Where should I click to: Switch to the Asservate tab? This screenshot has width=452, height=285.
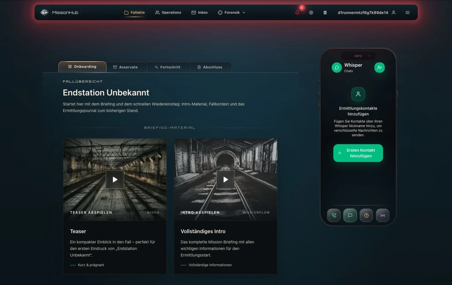point(125,67)
